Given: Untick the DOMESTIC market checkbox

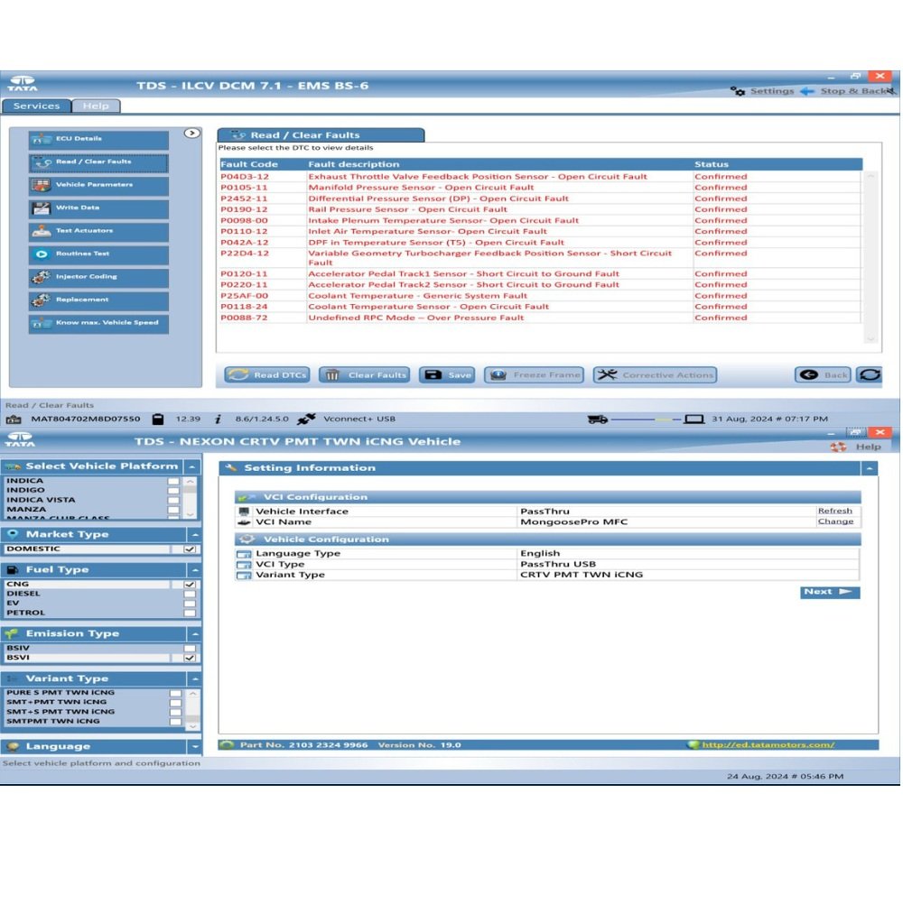Looking at the screenshot, I should point(190,549).
